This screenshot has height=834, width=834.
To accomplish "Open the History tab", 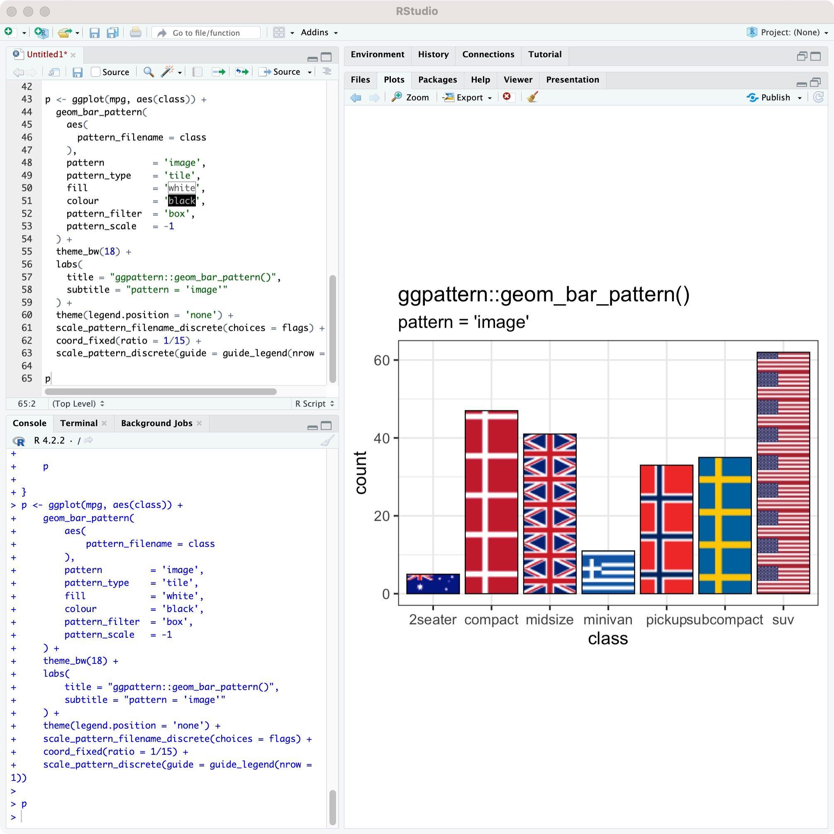I will pos(433,54).
